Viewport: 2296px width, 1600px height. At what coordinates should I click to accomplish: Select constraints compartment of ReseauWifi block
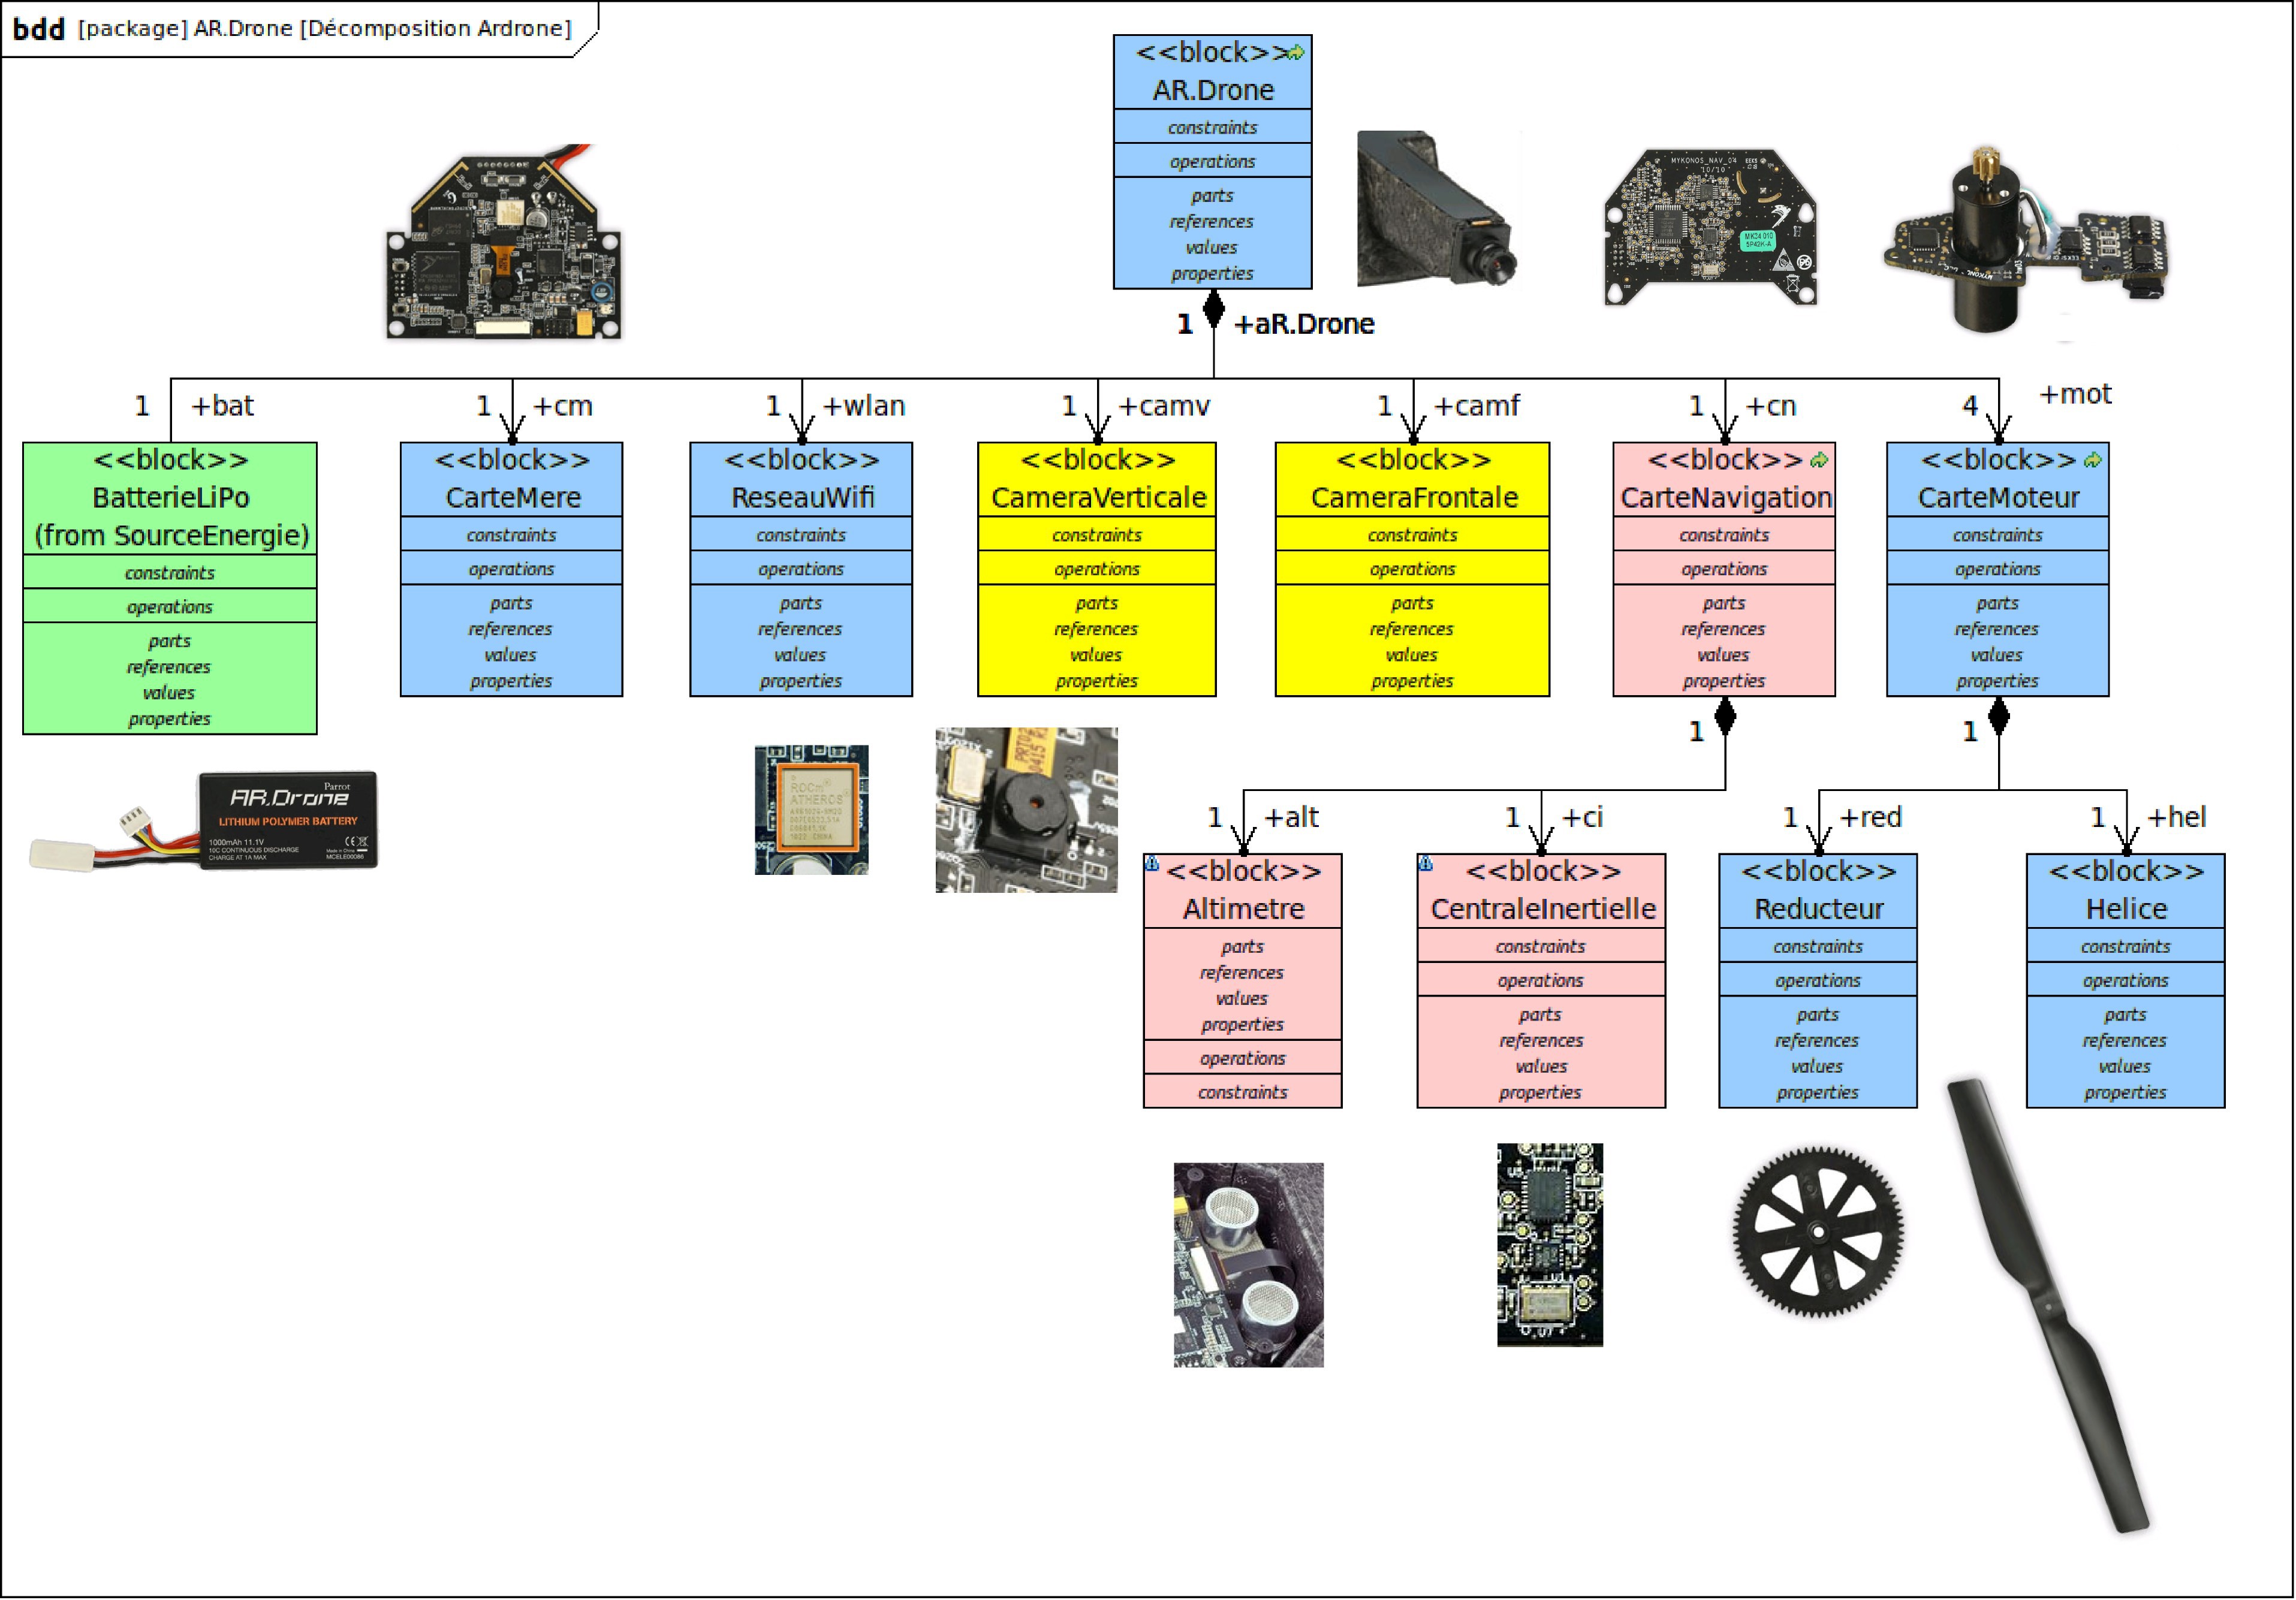click(801, 535)
